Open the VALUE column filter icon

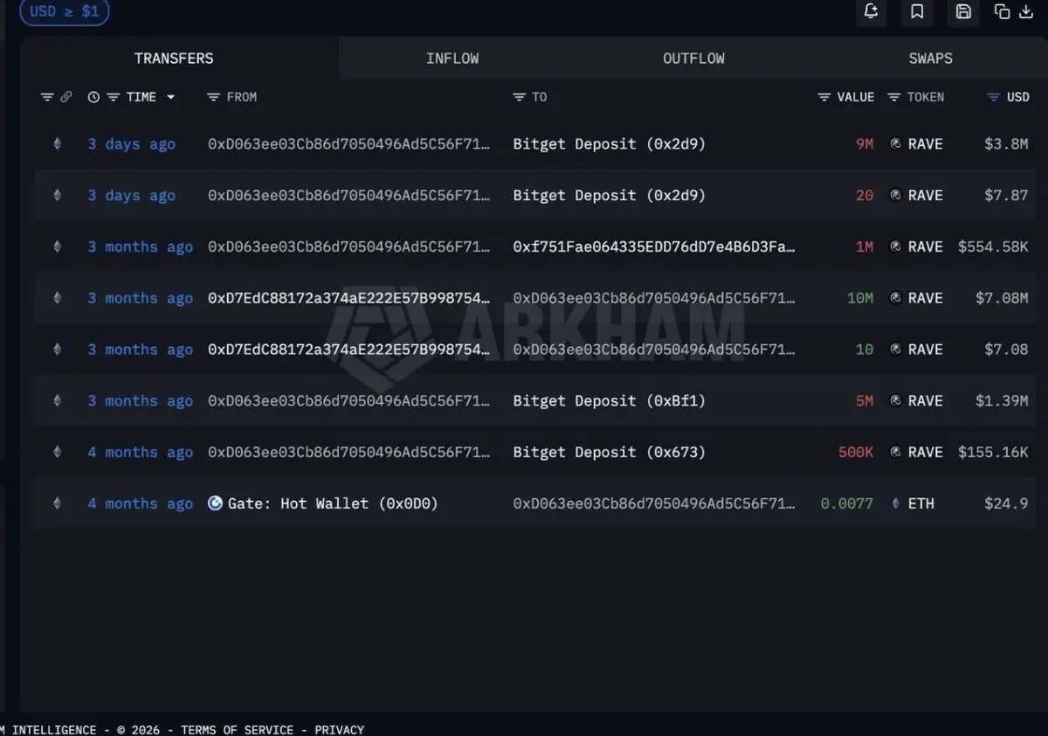pyautogui.click(x=824, y=97)
